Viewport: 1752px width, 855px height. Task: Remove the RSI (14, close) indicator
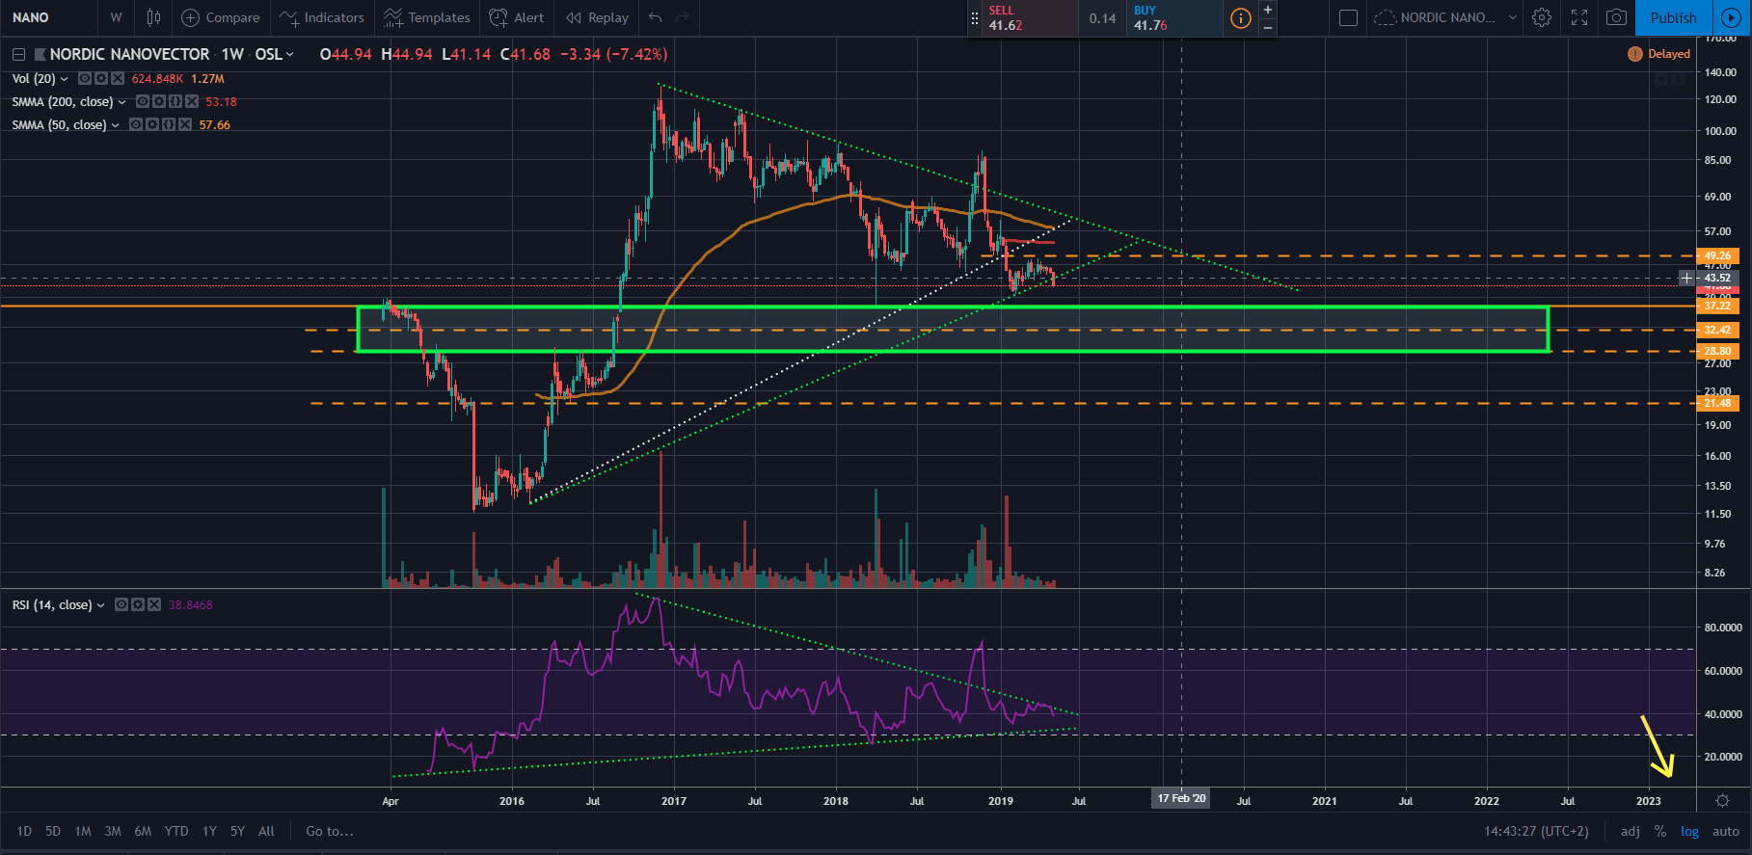153,604
